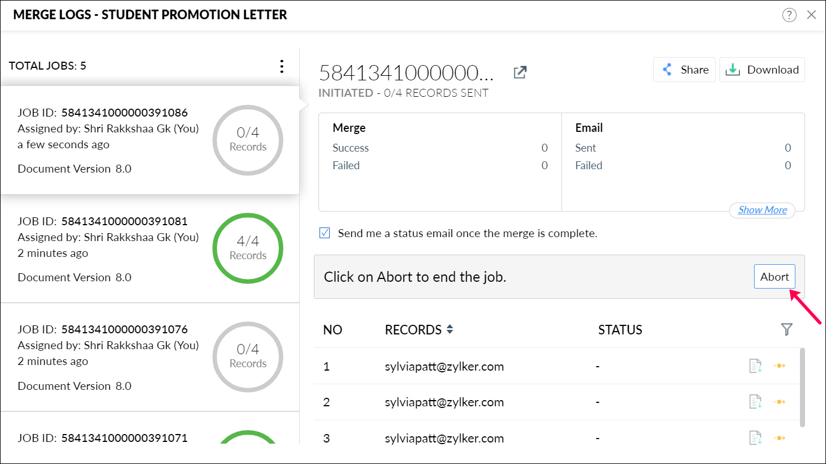Viewport: 826px width, 464px height.
Task: Select job card ending in 391086
Action: click(x=150, y=140)
